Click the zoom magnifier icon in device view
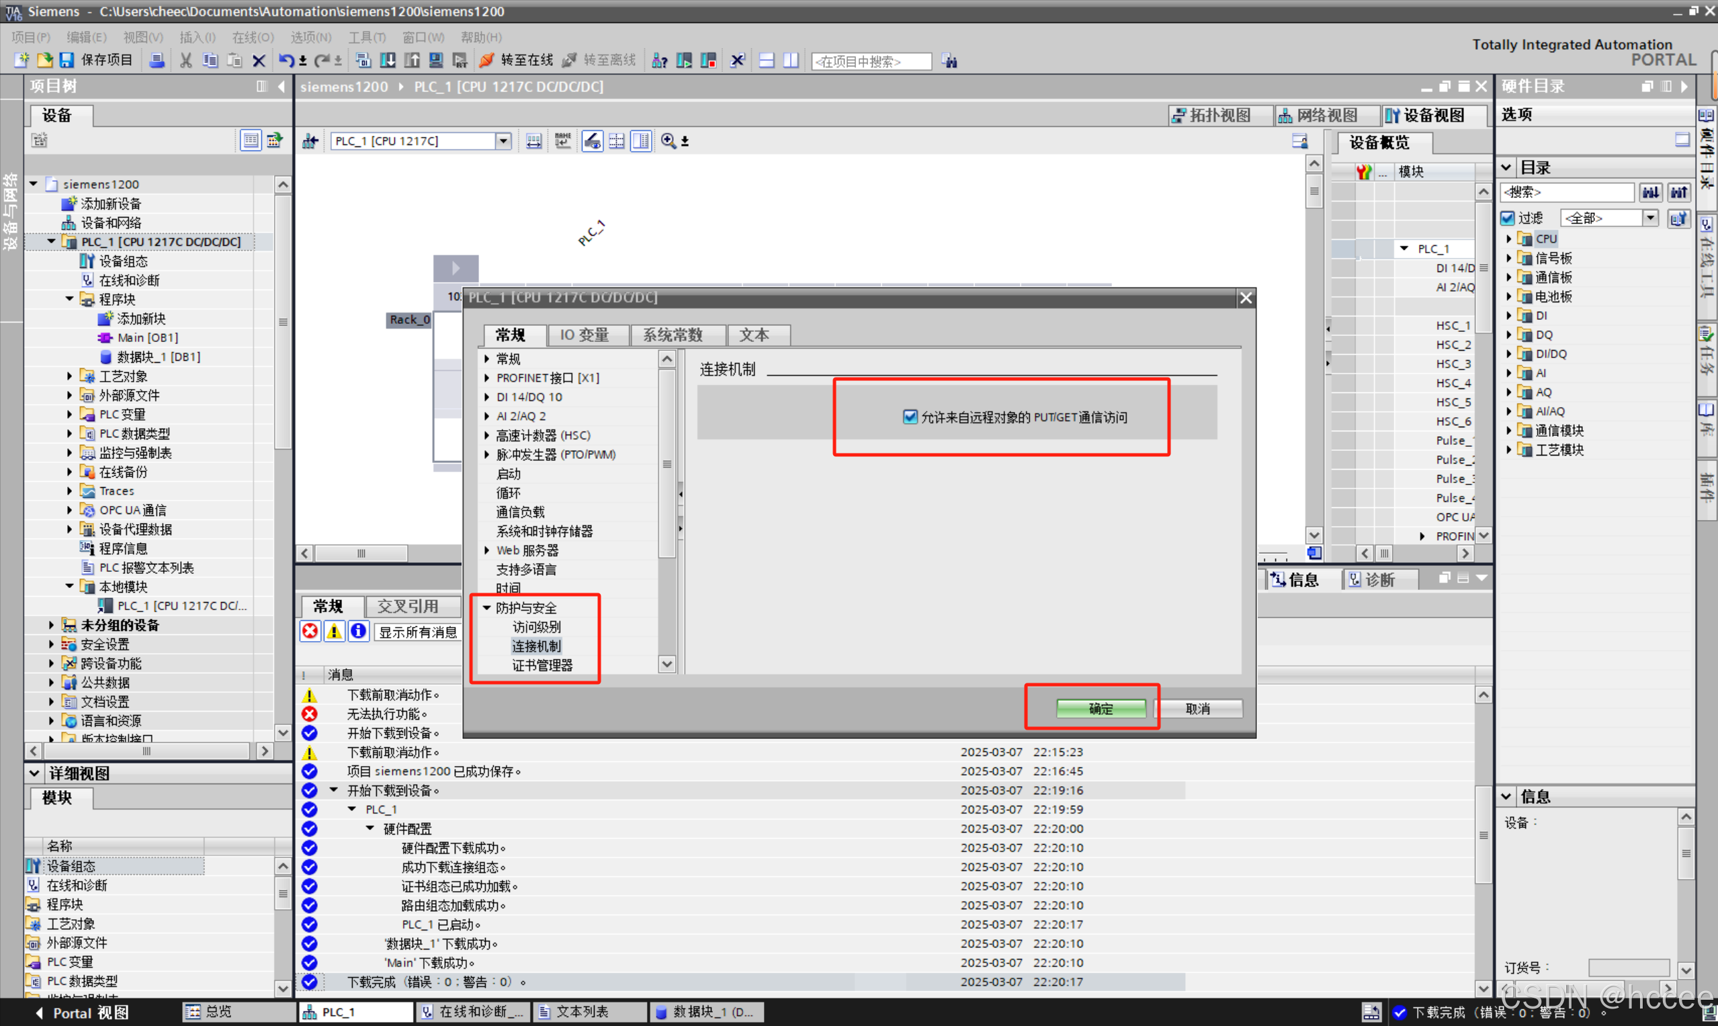The height and width of the screenshot is (1026, 1718). coord(668,141)
